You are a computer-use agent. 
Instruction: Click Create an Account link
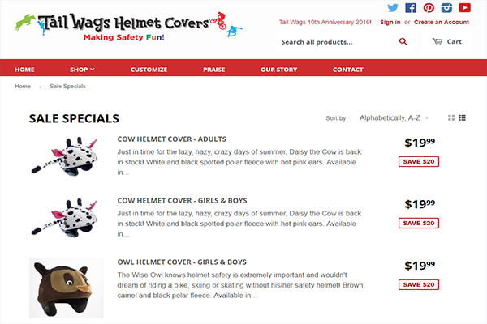[x=442, y=23]
